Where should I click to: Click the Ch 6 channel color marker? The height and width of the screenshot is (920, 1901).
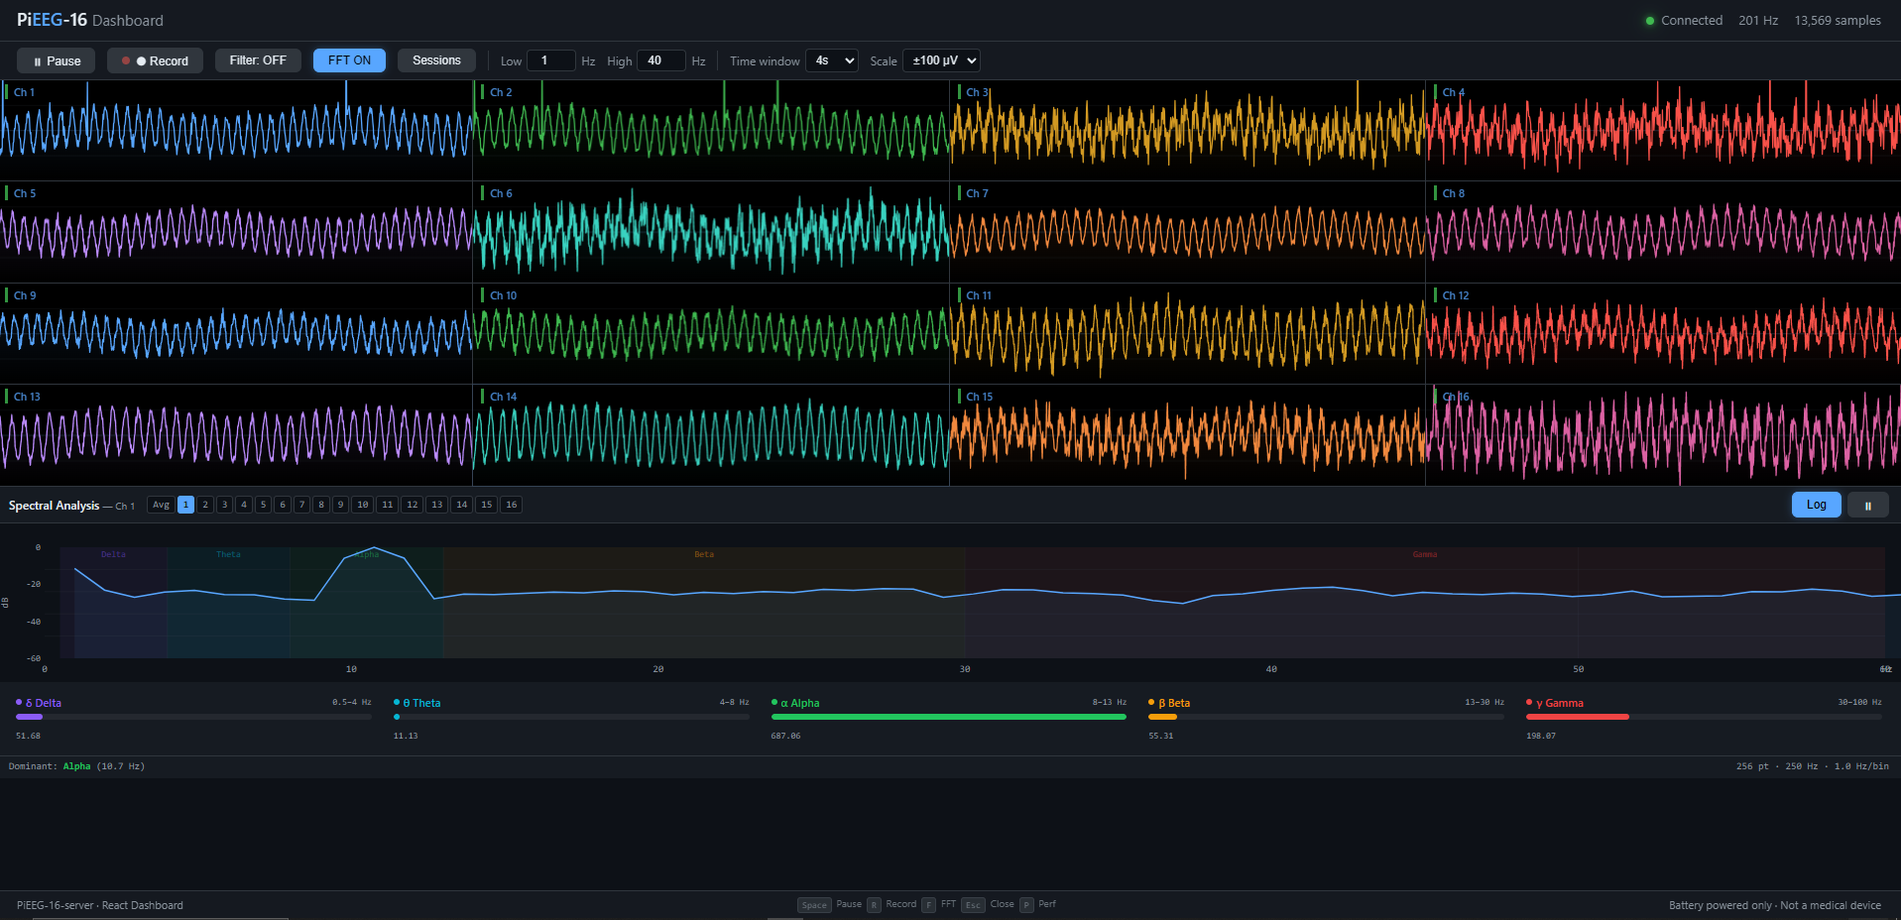coord(483,193)
